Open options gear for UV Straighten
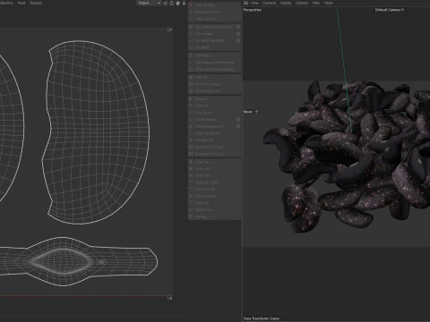 point(238,120)
